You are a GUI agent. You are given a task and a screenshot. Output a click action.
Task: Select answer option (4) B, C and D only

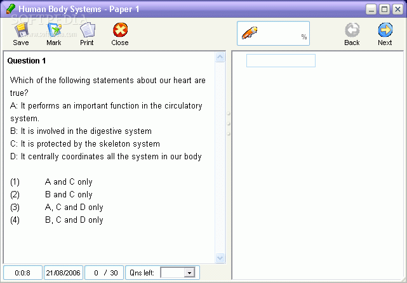point(57,220)
